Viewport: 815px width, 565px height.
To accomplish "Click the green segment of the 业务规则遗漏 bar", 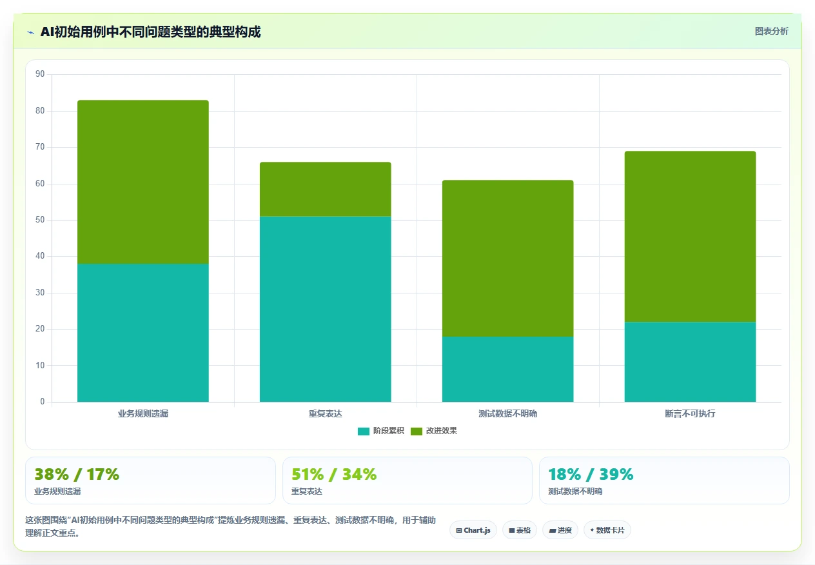I will tap(143, 182).
